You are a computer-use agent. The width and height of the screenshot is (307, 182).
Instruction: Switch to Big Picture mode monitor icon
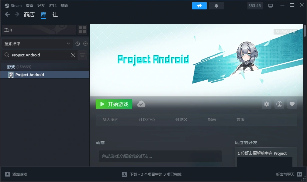(271, 6)
